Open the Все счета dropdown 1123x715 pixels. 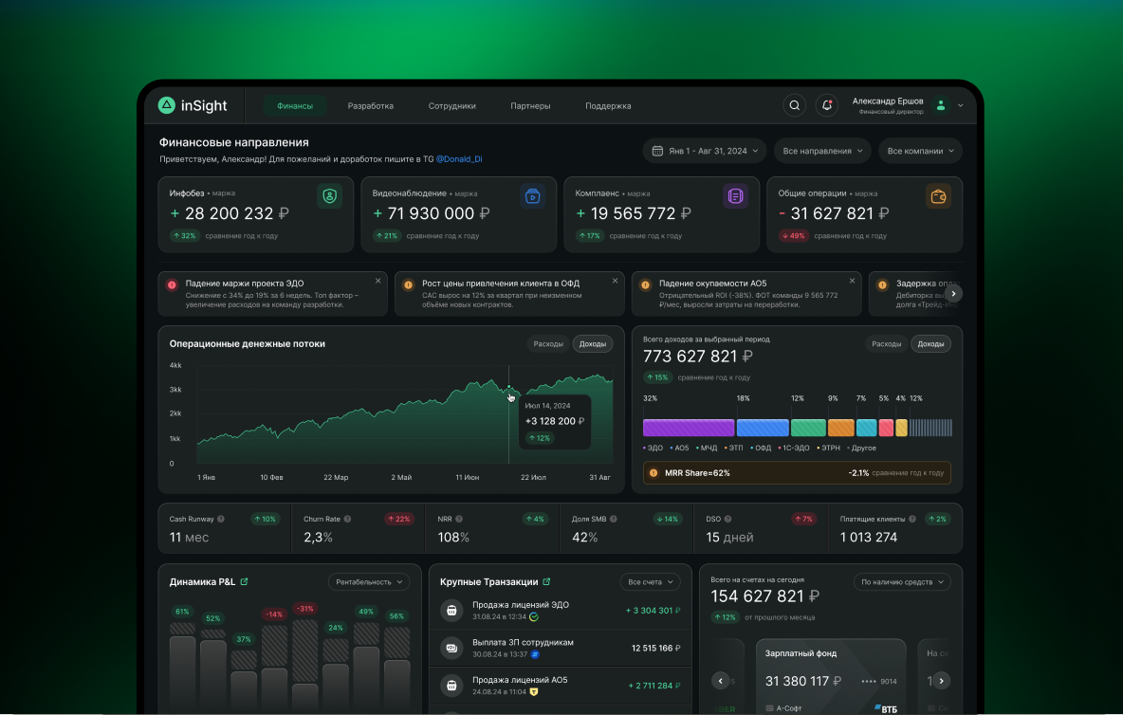click(651, 582)
